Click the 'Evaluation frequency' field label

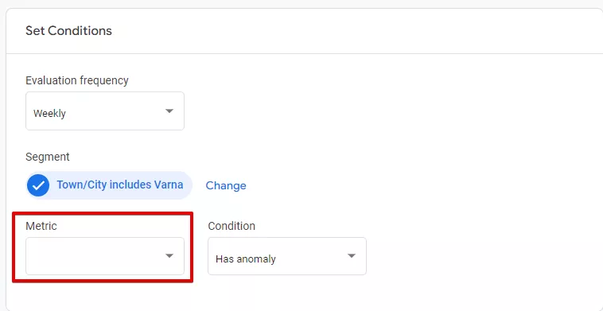point(77,80)
